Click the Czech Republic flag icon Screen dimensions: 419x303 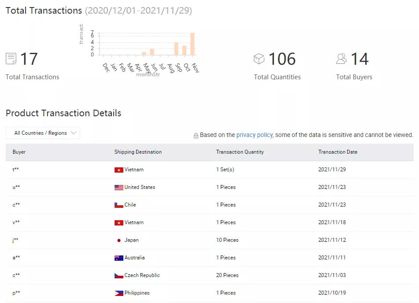pos(119,275)
